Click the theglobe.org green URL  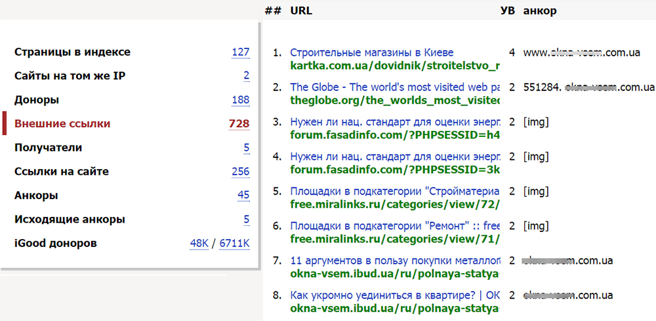(395, 100)
